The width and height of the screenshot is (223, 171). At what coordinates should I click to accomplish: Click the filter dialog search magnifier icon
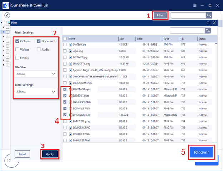(x=208, y=31)
